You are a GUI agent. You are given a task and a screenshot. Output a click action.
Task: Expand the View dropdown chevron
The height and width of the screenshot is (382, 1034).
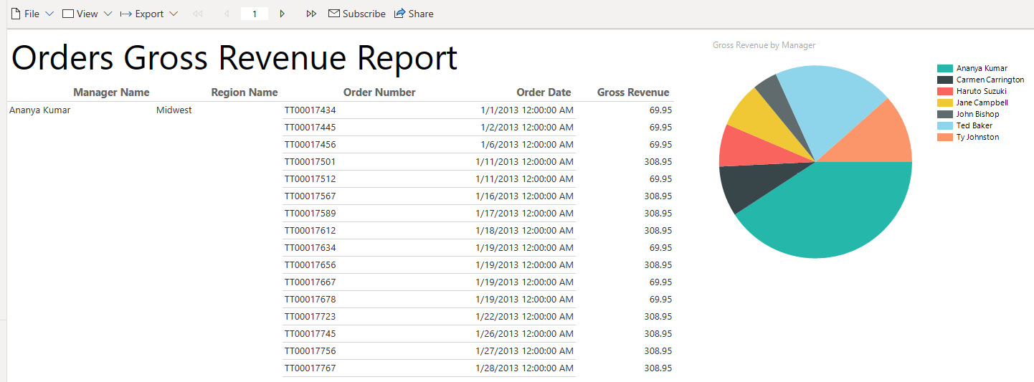coord(108,14)
